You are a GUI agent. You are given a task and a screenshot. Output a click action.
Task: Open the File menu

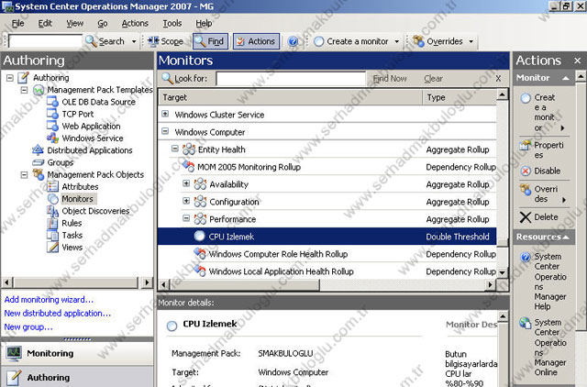point(18,23)
